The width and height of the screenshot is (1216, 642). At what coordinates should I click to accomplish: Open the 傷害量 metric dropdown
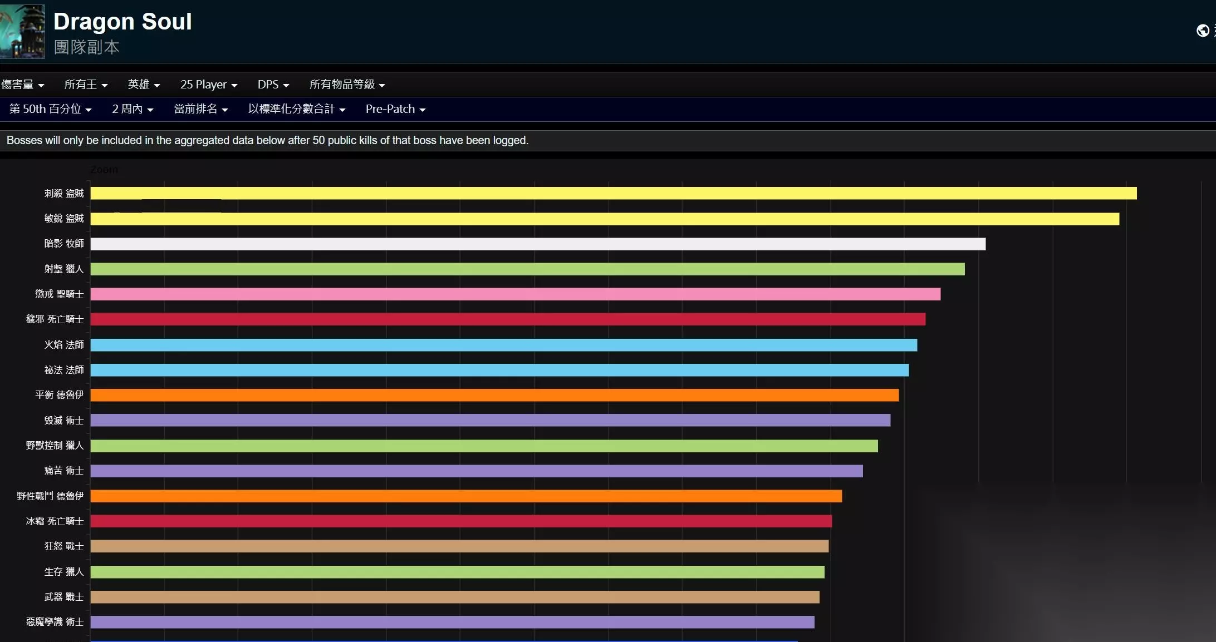(22, 85)
